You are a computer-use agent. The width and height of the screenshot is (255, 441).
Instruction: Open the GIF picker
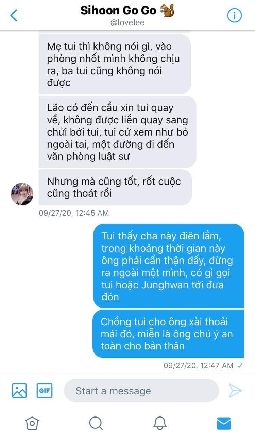coord(45,391)
